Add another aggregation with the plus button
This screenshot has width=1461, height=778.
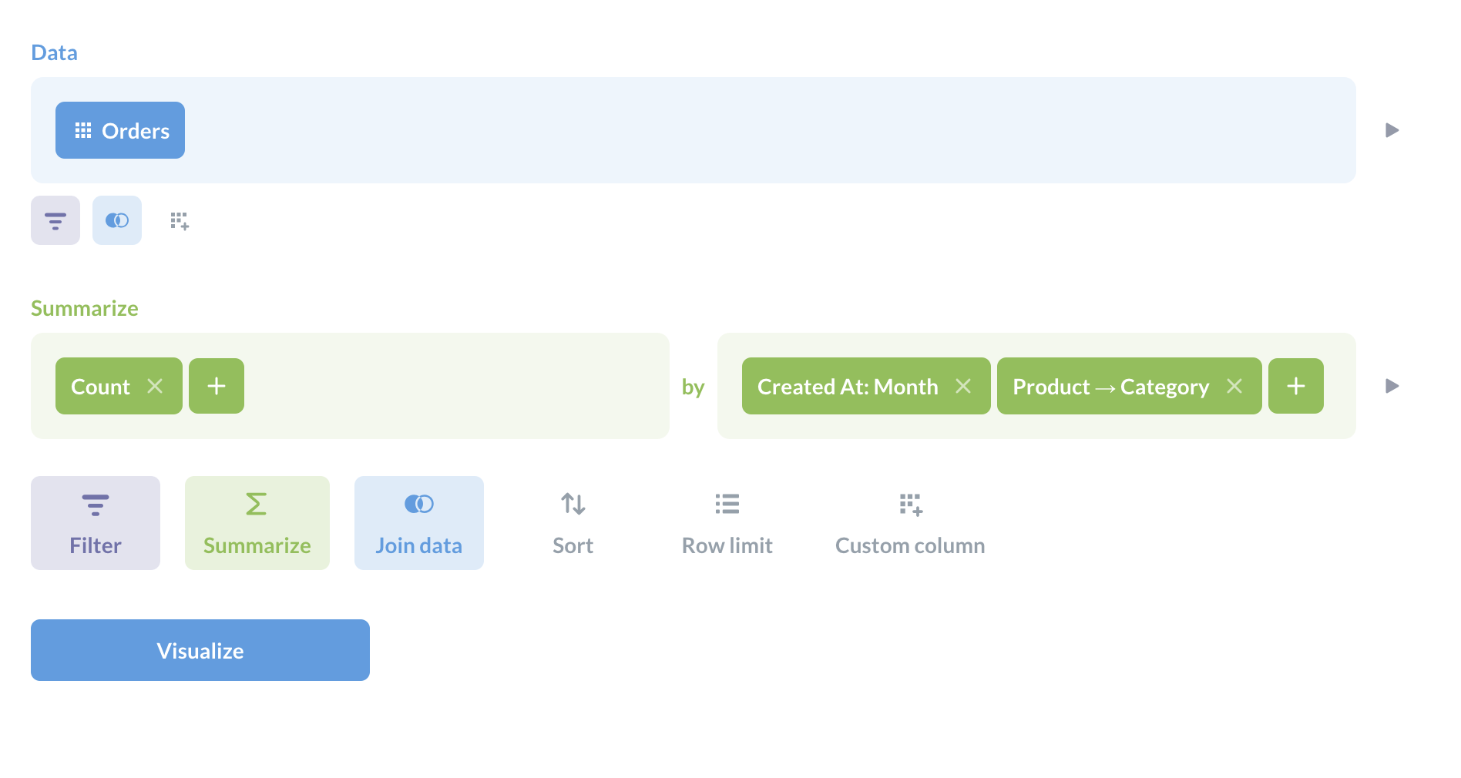[216, 386]
